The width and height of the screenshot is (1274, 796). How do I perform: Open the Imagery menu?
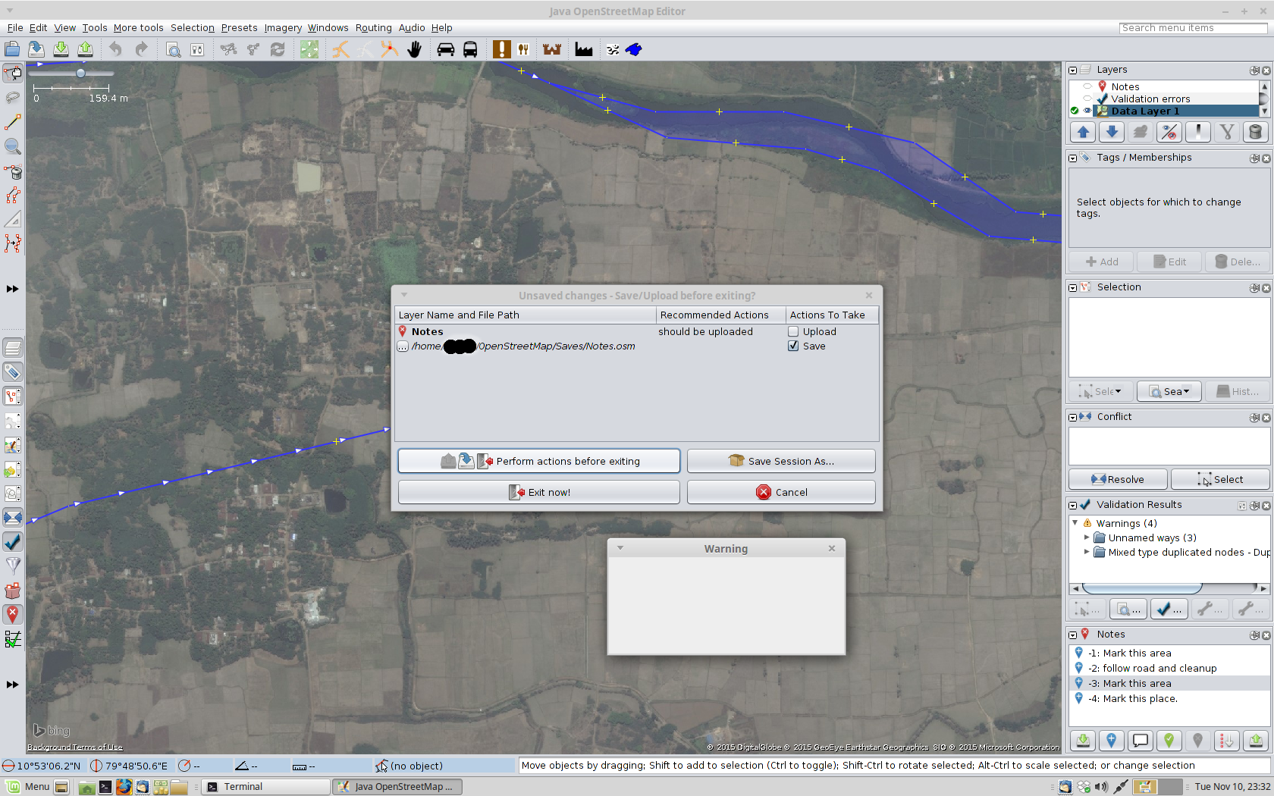pos(283,27)
